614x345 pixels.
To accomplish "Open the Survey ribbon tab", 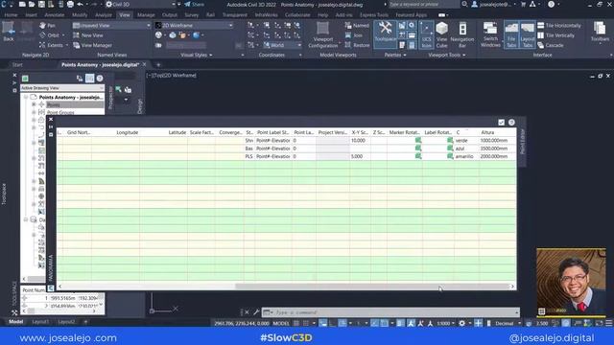I will 192,15.
